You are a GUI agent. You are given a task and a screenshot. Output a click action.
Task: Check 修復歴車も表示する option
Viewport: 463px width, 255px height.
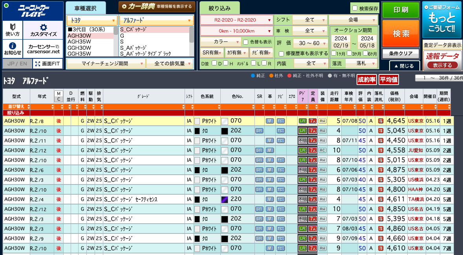click(x=282, y=54)
